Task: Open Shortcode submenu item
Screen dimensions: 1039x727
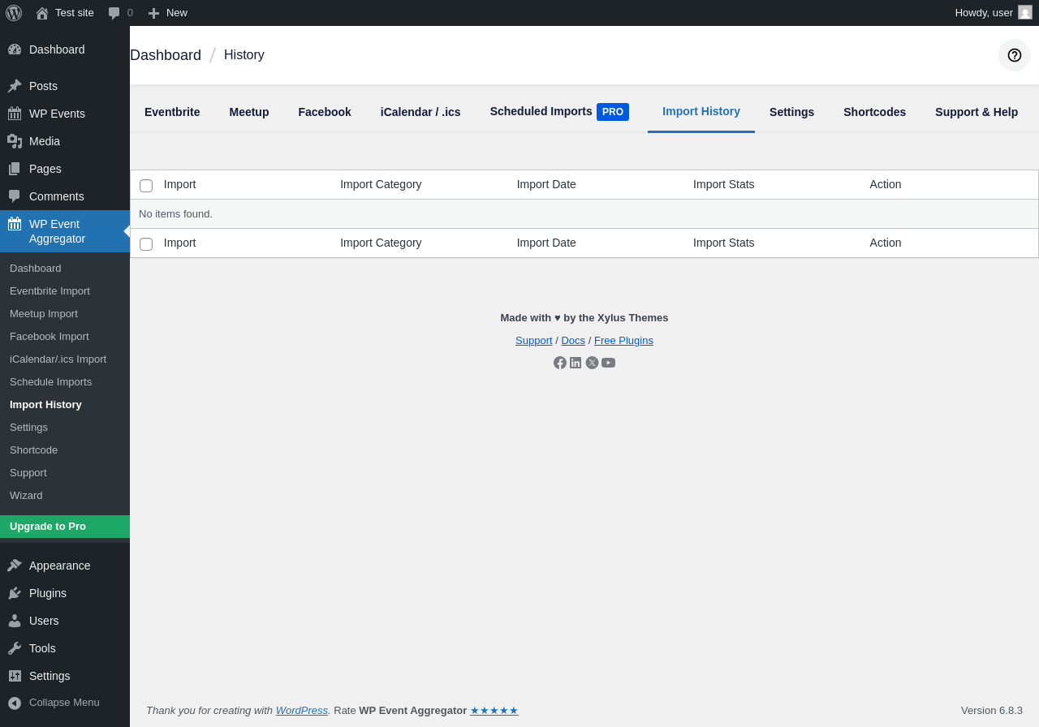Action: 65,450
